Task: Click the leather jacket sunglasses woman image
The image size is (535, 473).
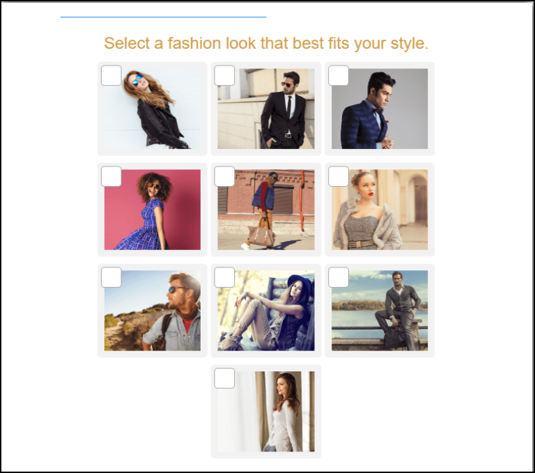Action: coord(153,109)
